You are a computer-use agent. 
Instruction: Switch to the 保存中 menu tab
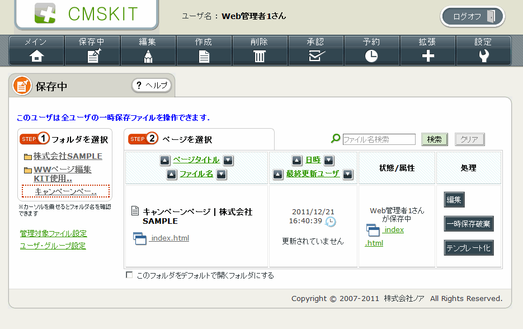(x=92, y=50)
